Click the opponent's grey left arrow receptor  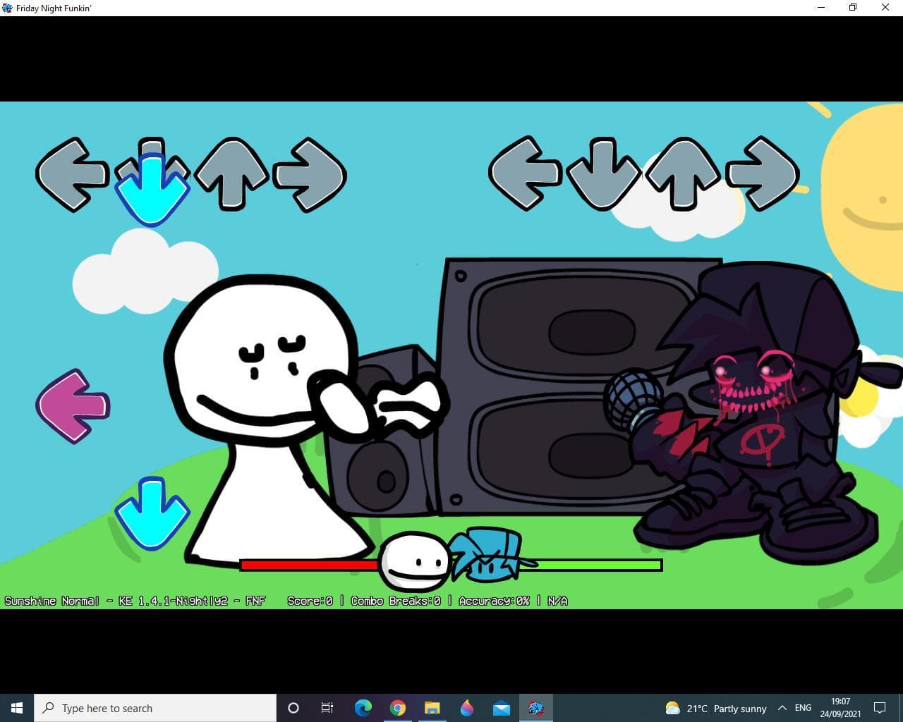tap(73, 174)
